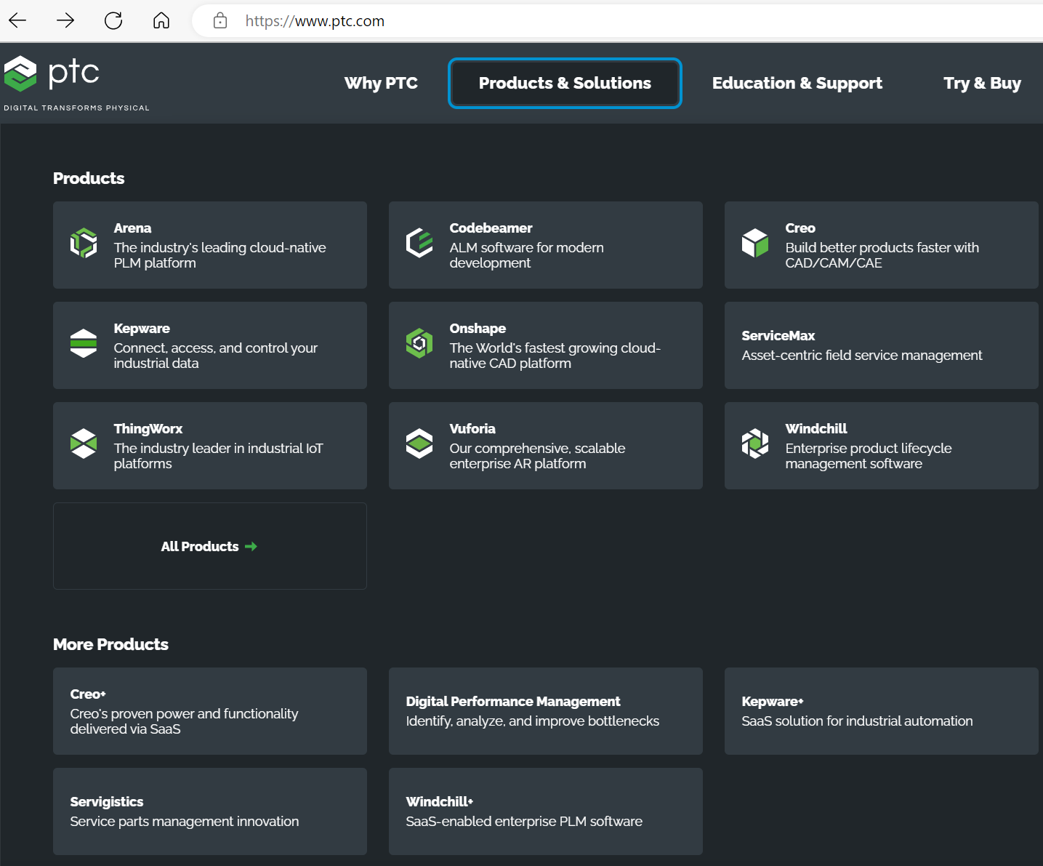Open the ServiceMax product card

(881, 345)
